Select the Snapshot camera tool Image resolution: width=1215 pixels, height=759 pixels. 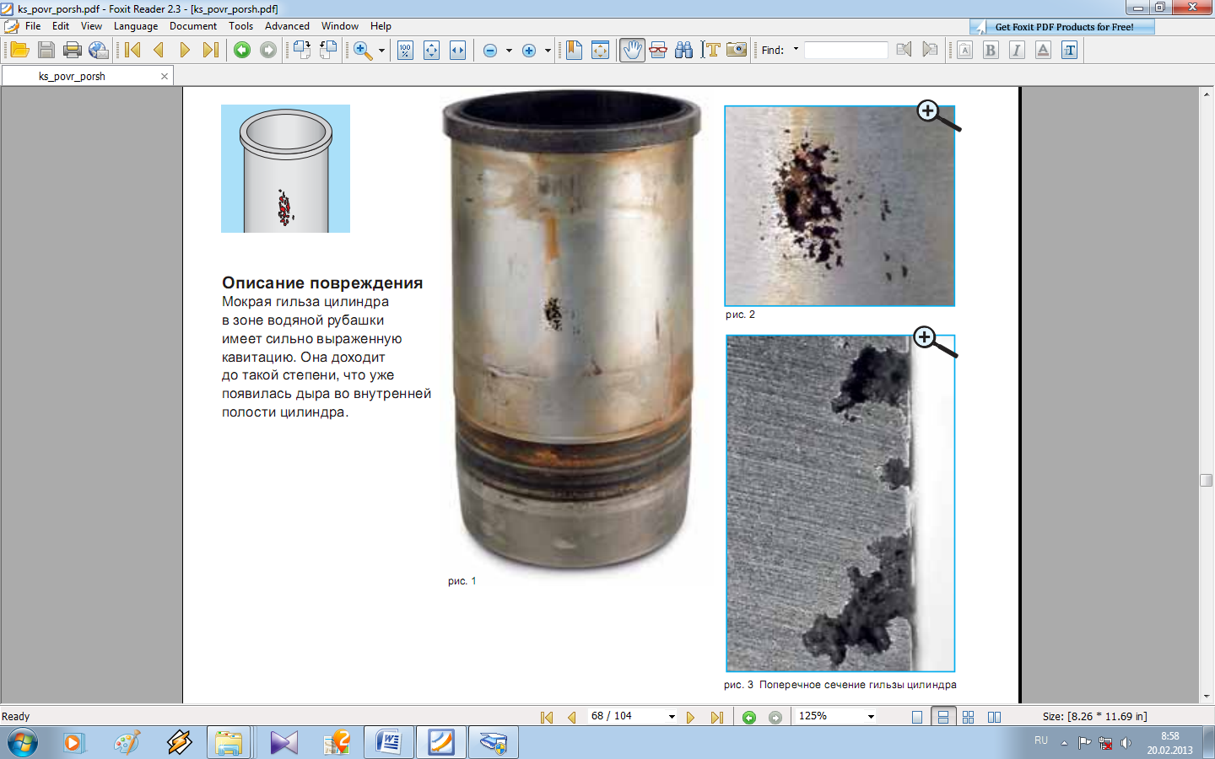tap(737, 51)
